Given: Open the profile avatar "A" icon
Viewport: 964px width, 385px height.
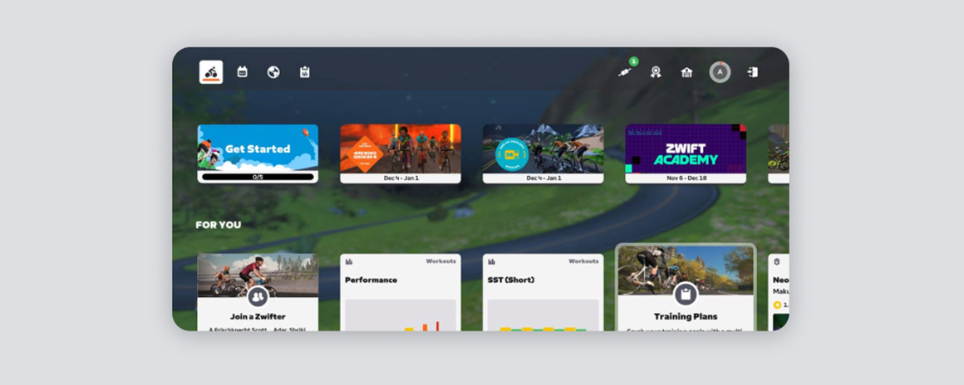Looking at the screenshot, I should point(720,72).
